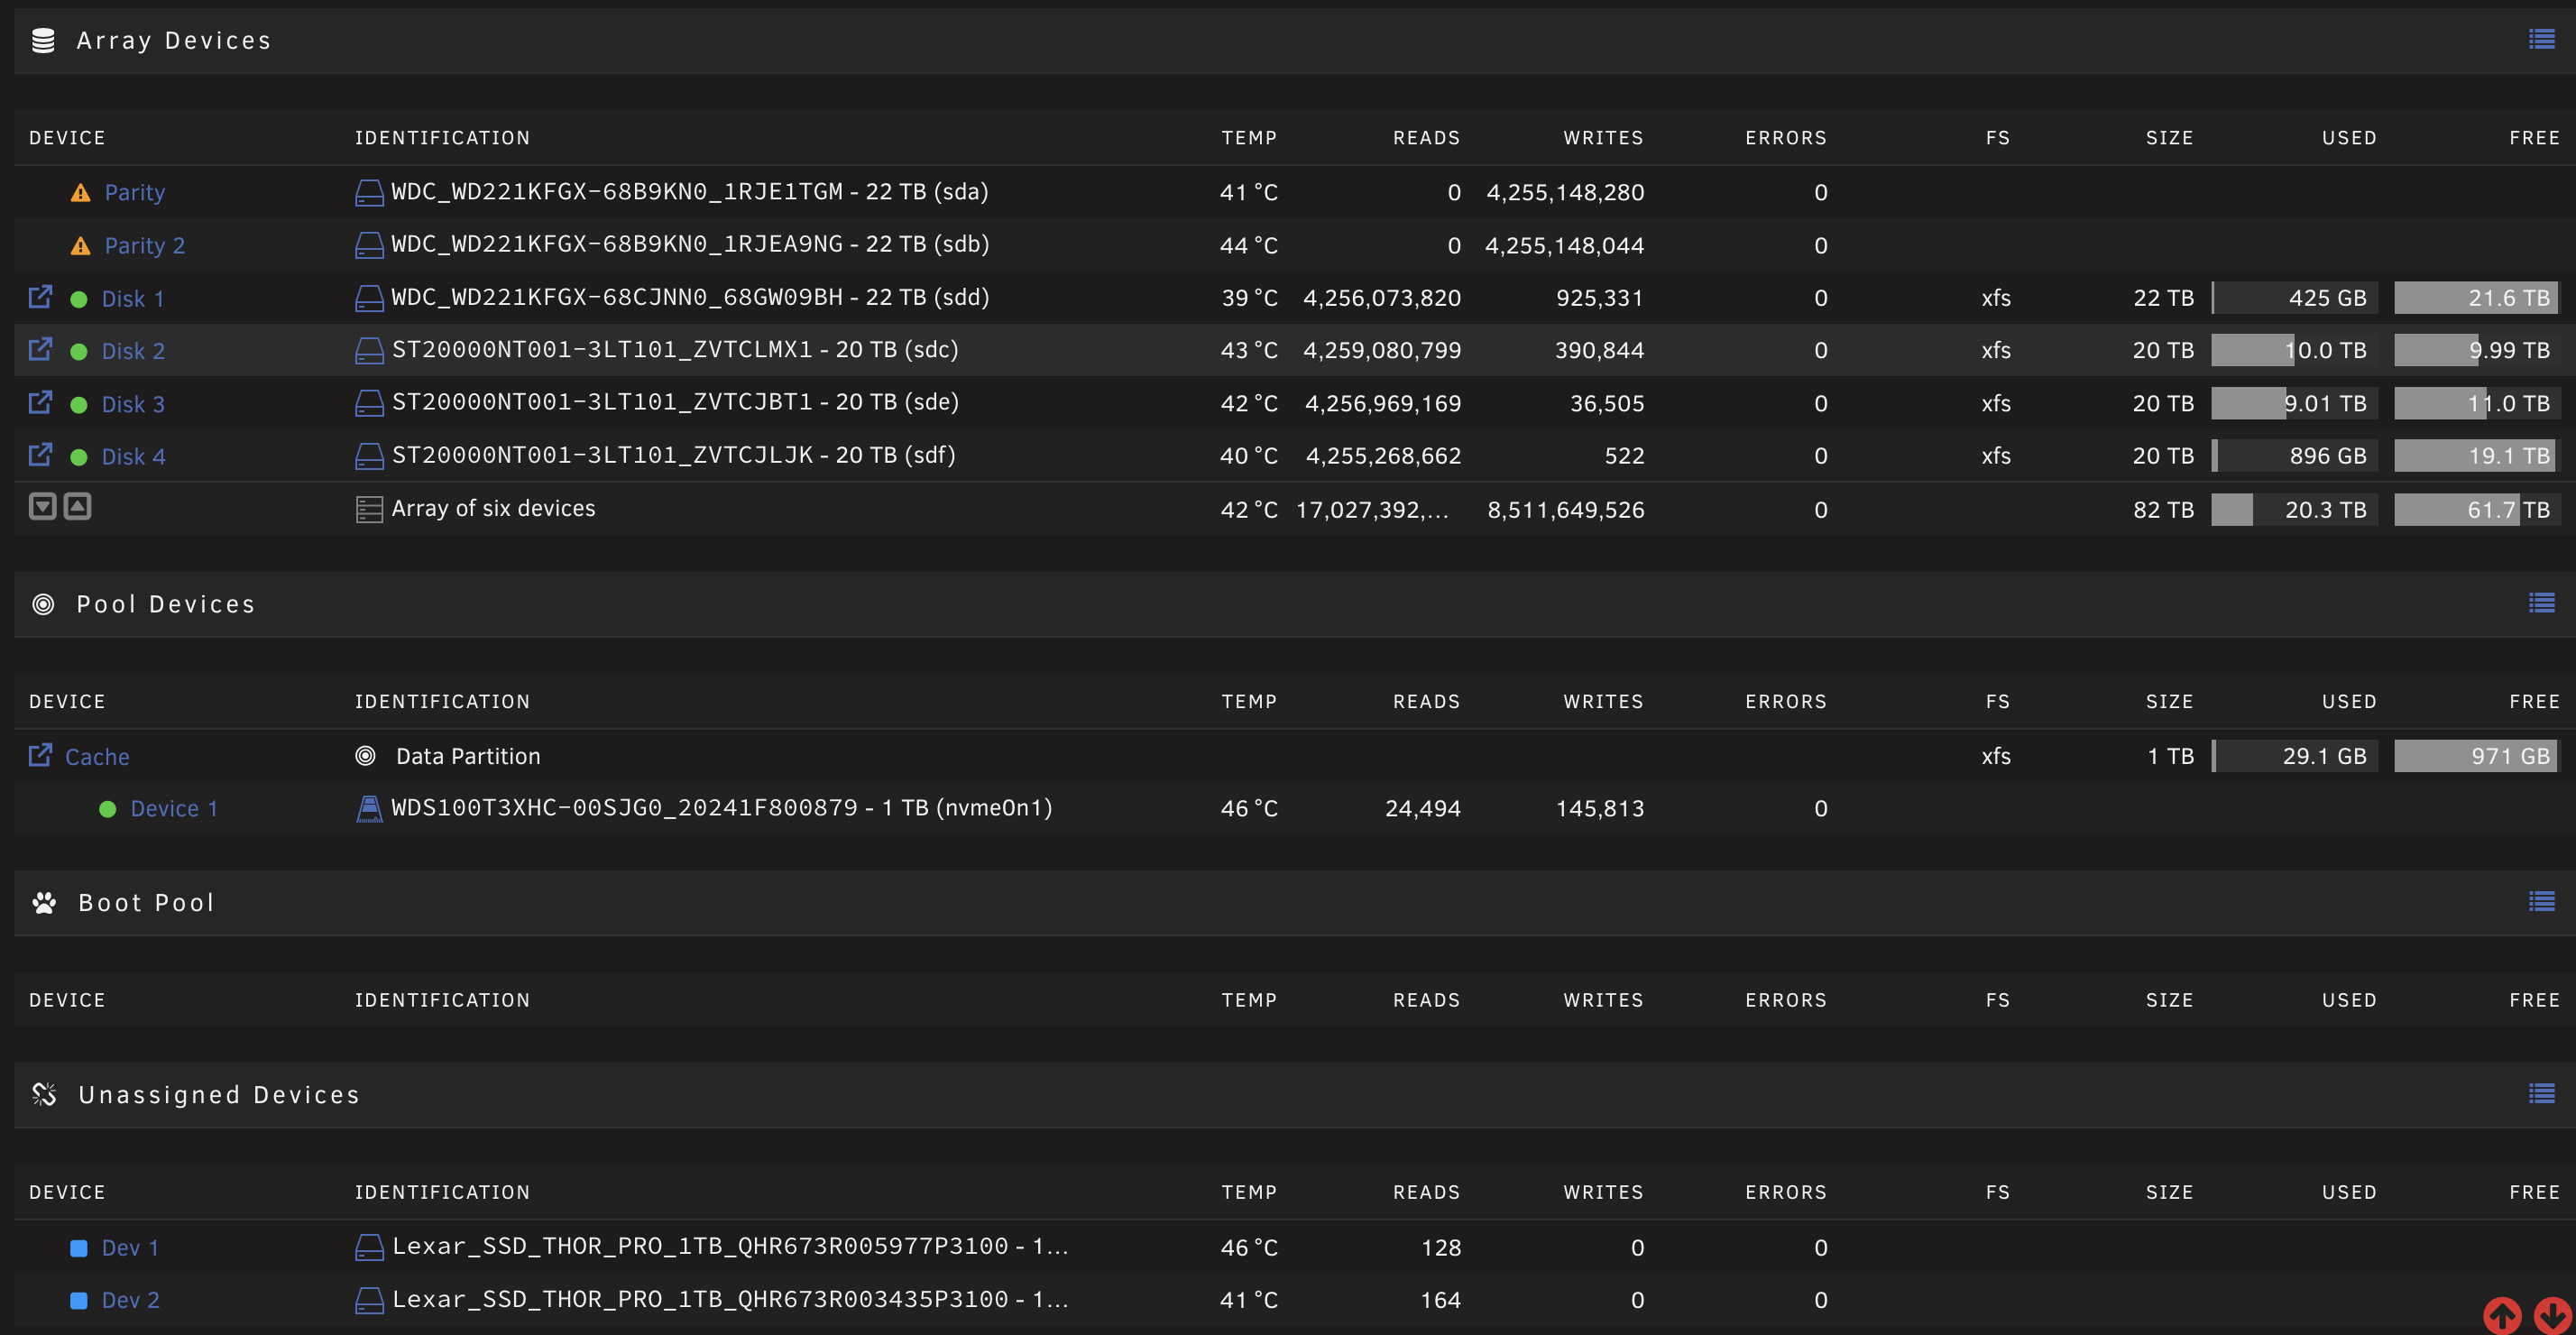Click the Array of six devices icon
2576x1335 pixels.
(x=369, y=510)
